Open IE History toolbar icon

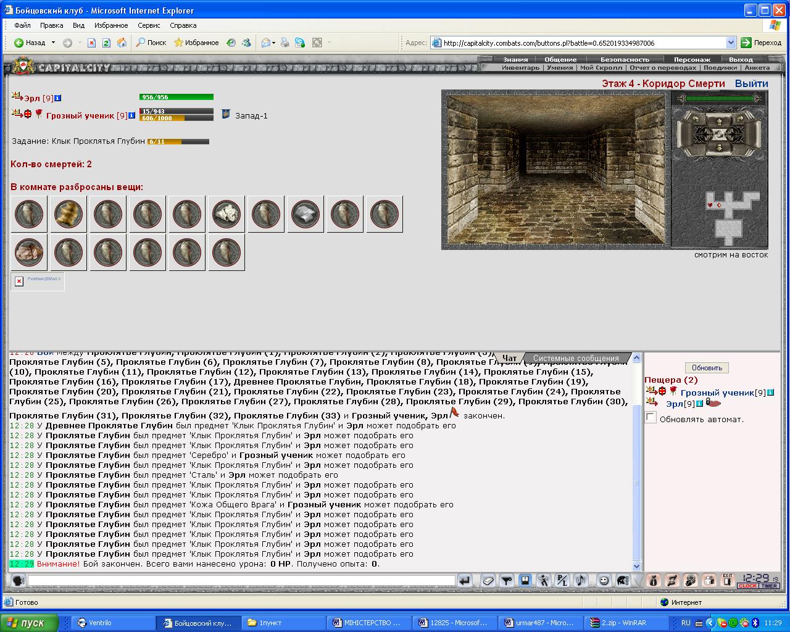point(231,43)
